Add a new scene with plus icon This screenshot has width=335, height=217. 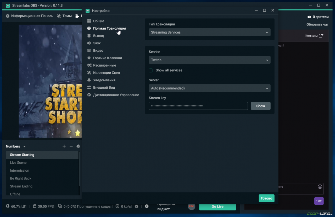pos(64,146)
